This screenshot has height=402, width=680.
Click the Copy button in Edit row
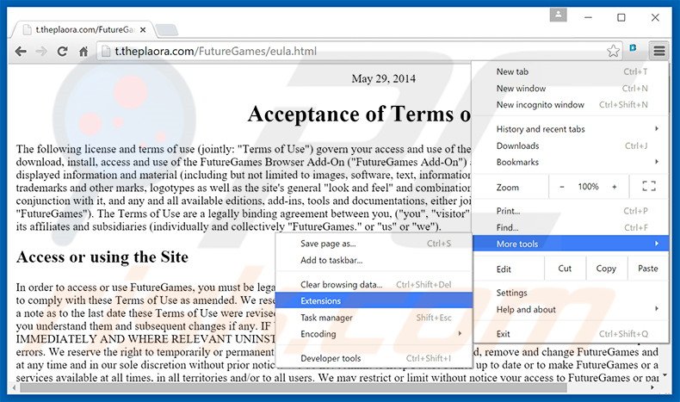(606, 269)
